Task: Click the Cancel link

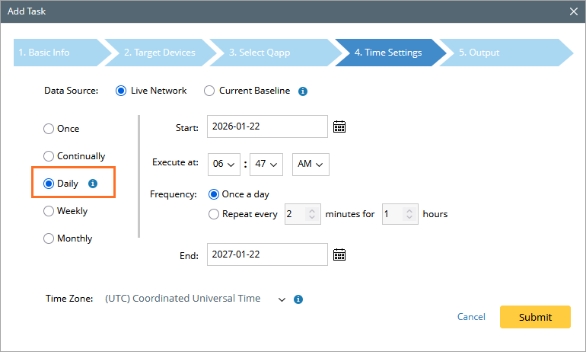Action: [x=471, y=317]
